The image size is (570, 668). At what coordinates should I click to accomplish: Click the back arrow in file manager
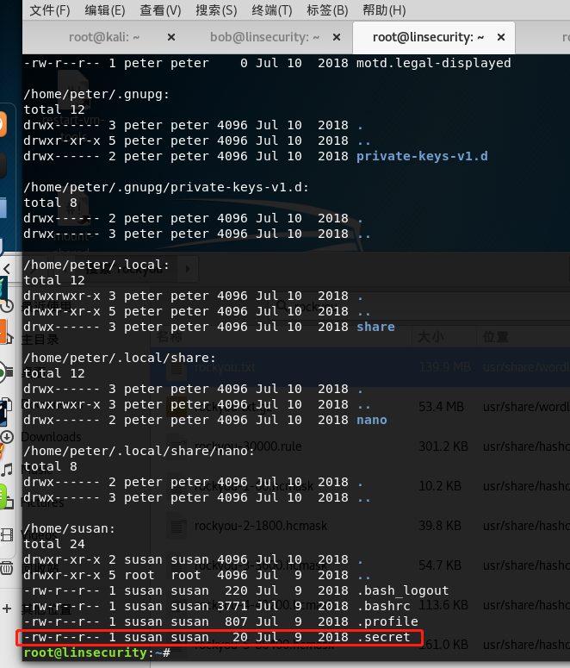click(x=7, y=269)
